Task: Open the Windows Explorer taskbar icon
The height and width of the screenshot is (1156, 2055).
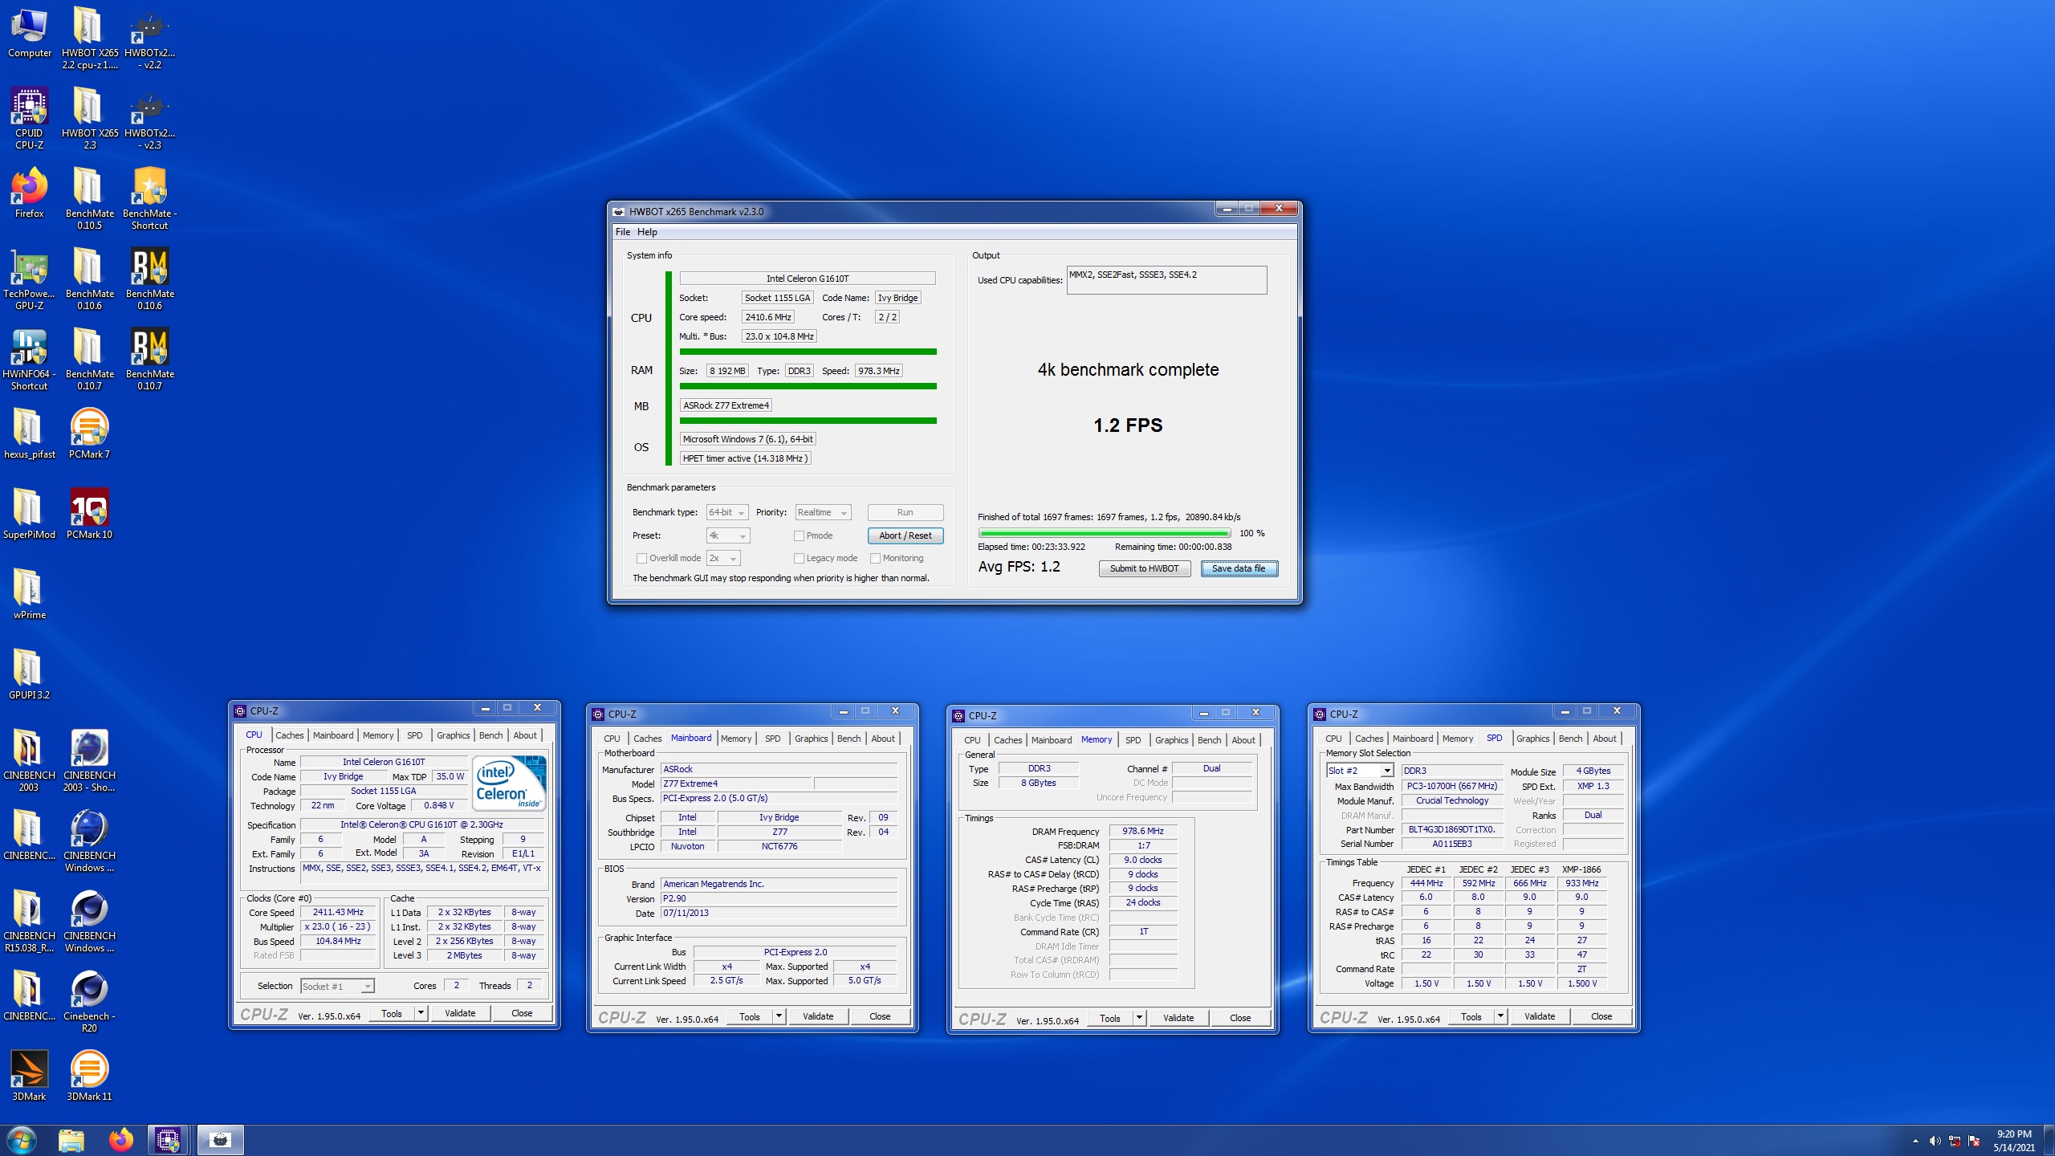Action: 71,1140
